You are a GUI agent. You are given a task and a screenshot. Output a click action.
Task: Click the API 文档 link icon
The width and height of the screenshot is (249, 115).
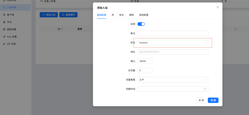(4, 44)
